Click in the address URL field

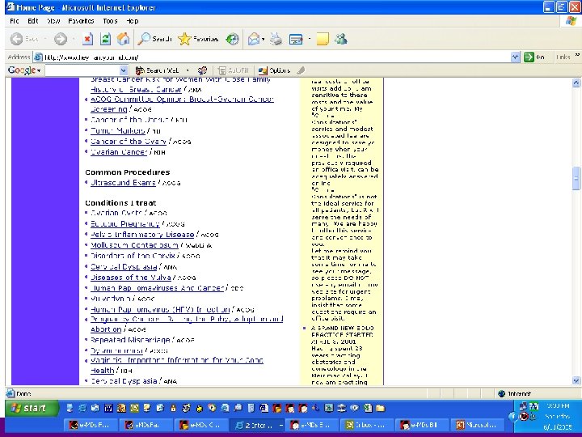(x=276, y=57)
